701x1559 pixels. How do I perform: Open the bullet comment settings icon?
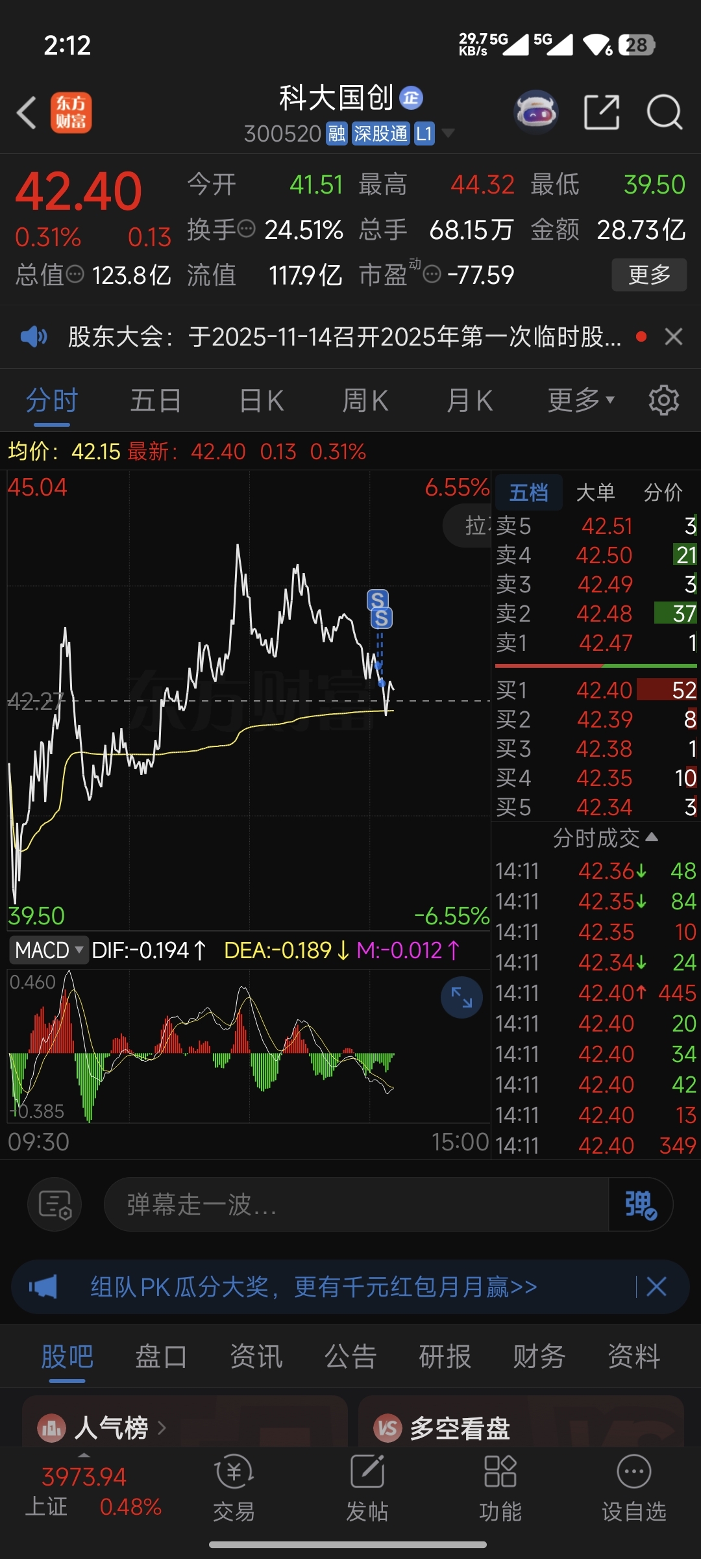[x=55, y=1204]
